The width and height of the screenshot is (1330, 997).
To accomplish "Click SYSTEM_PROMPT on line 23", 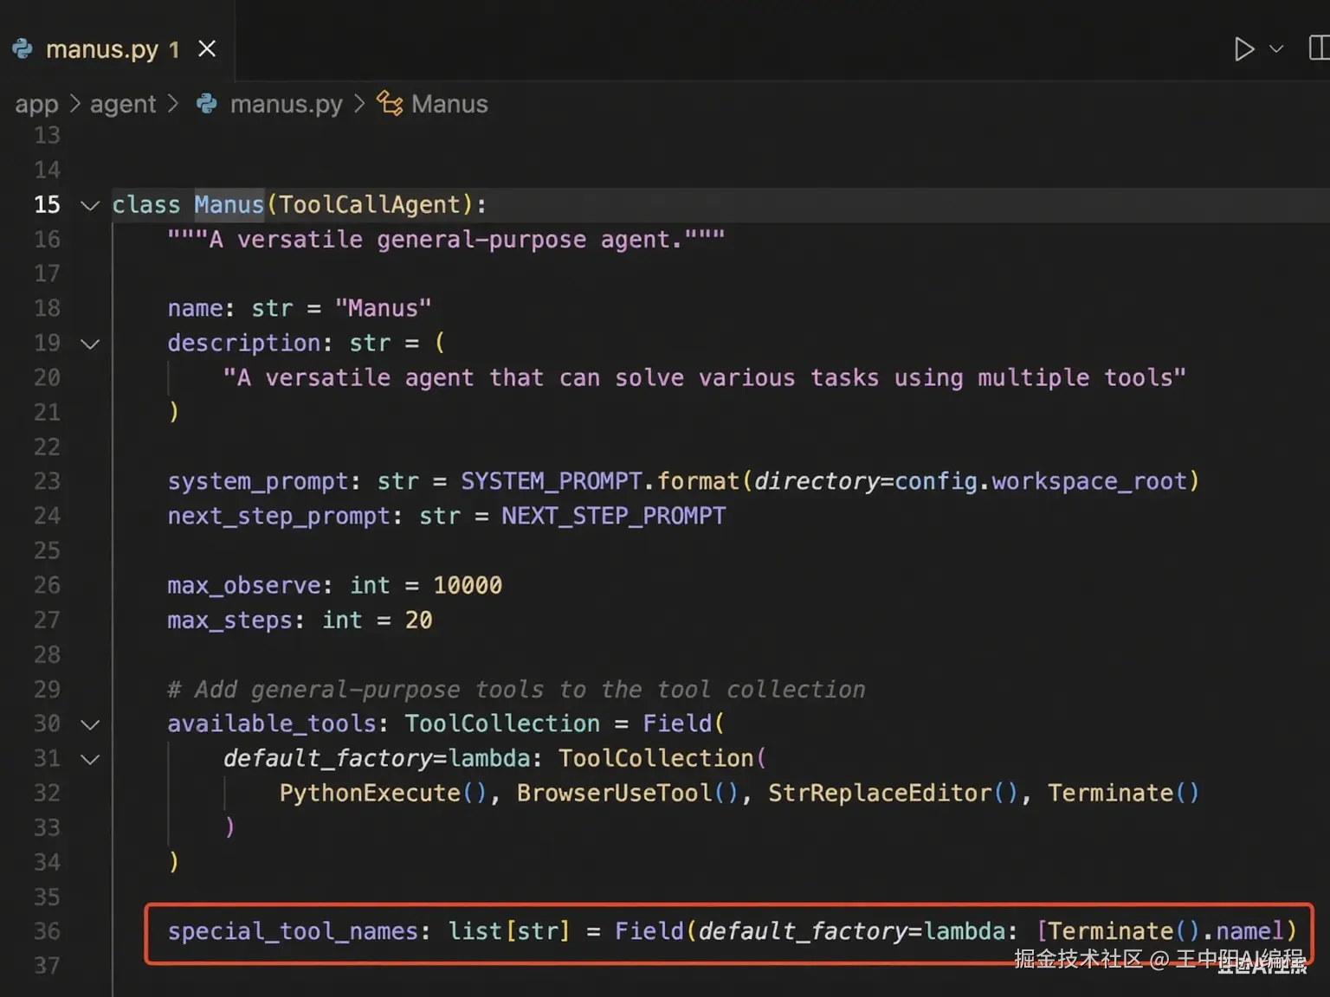I will tap(552, 481).
